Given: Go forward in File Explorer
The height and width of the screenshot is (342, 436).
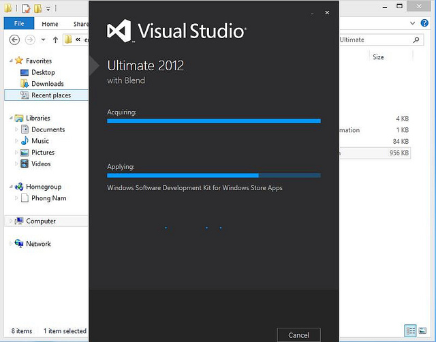Looking at the screenshot, I should (30, 40).
